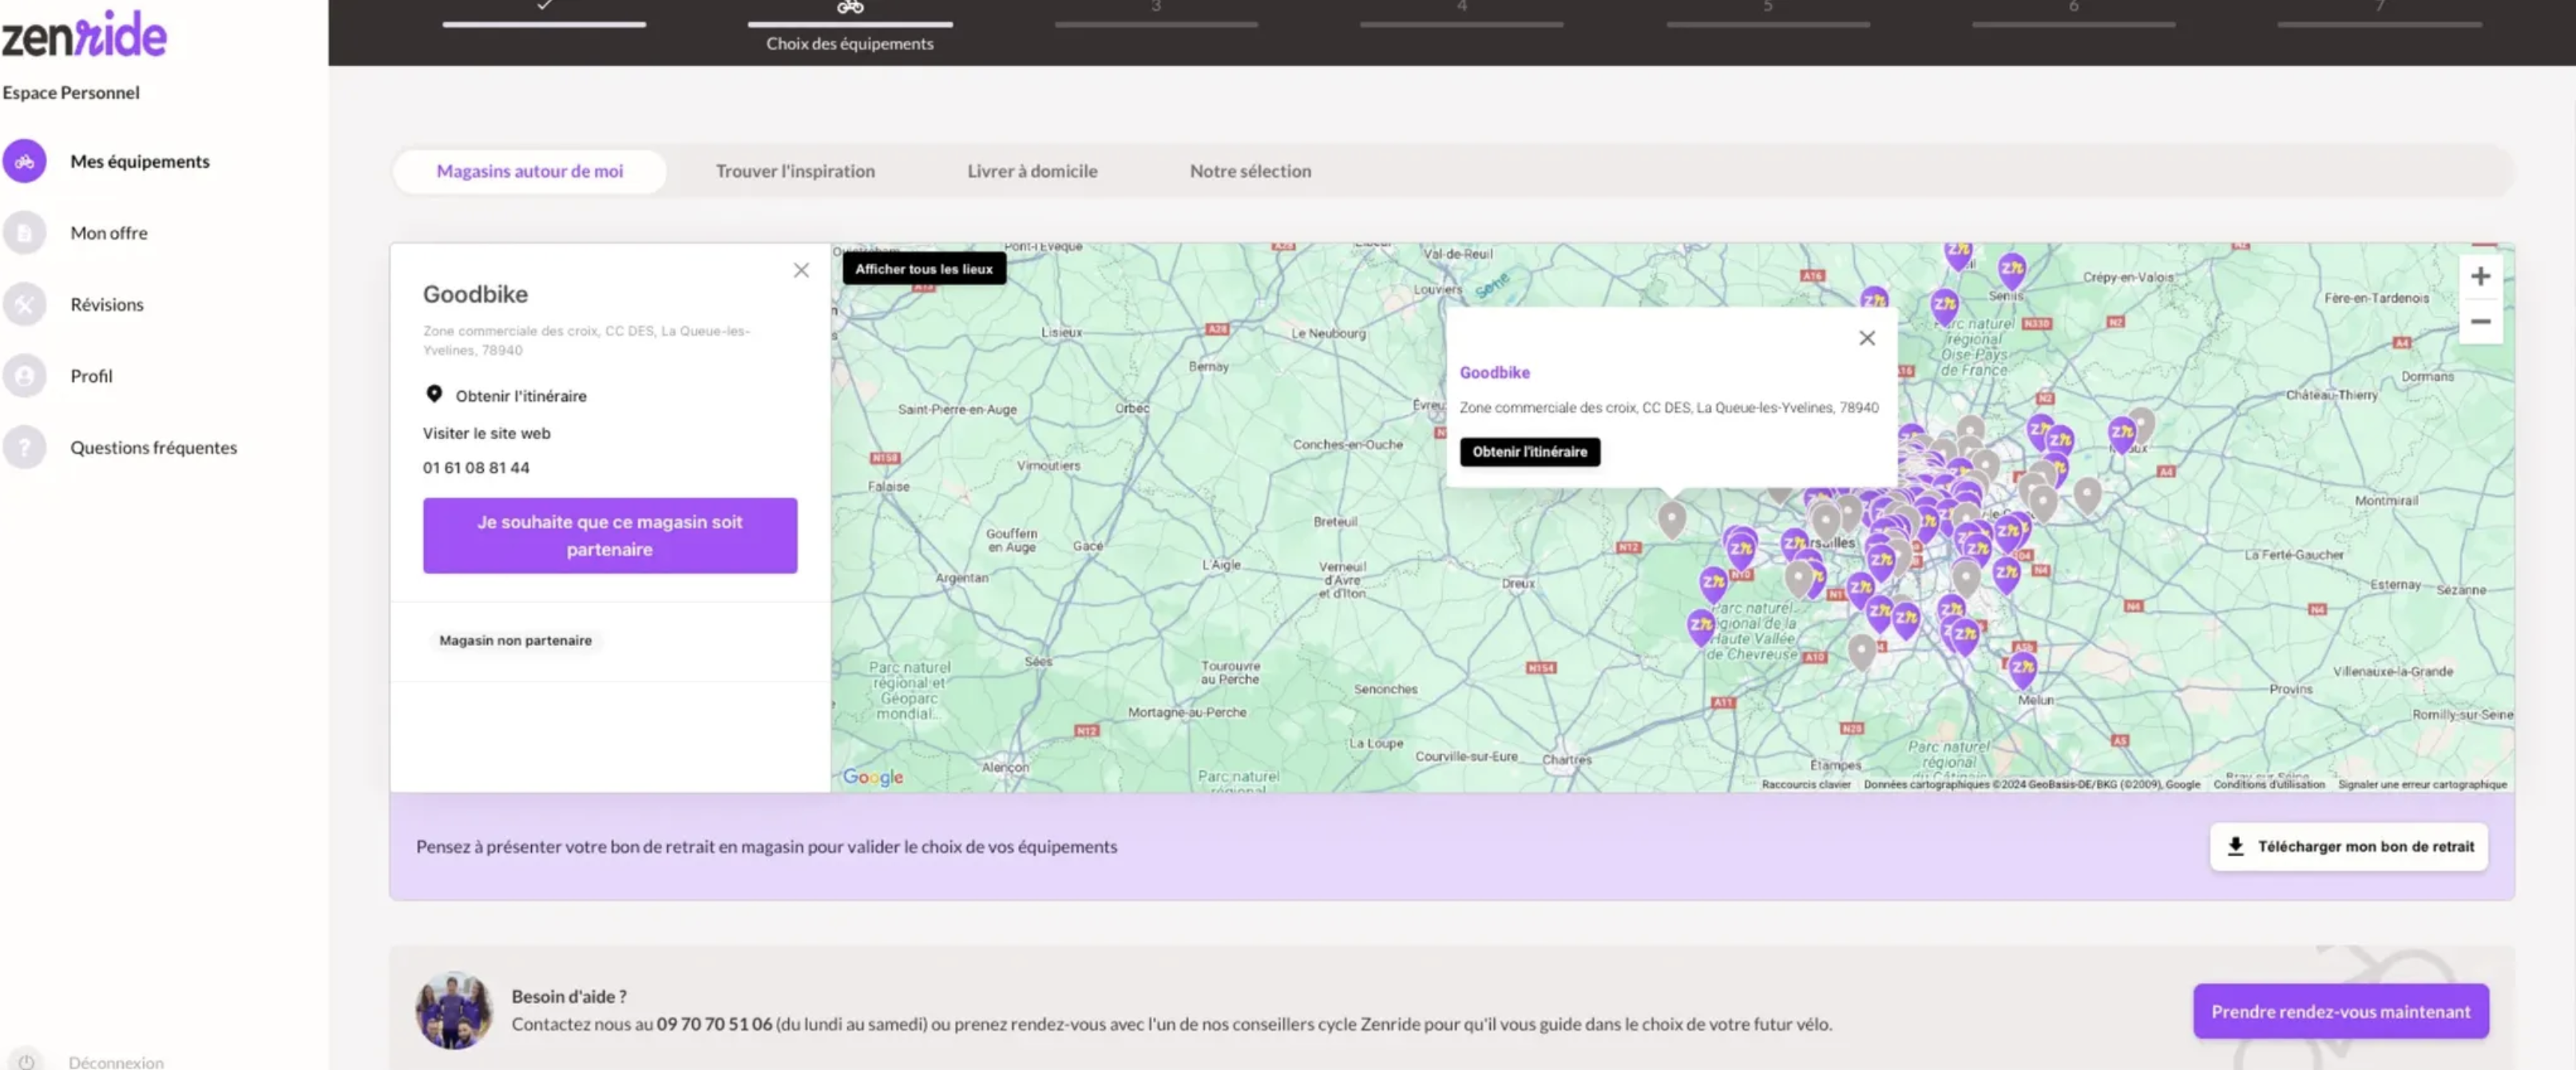
Task: Open Mon offre menu item
Action: [x=109, y=233]
